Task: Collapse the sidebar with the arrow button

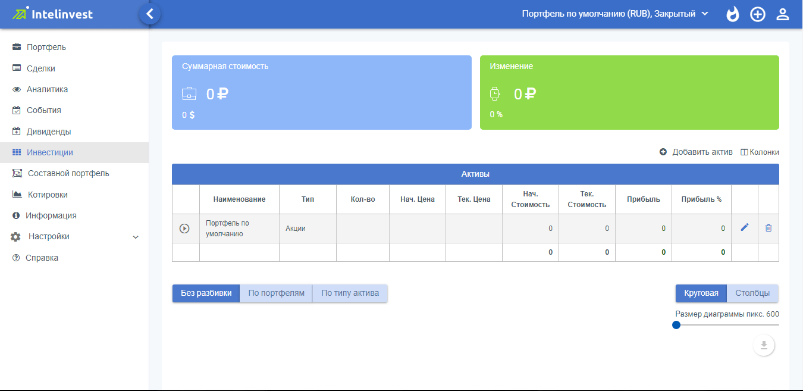Action: [150, 14]
